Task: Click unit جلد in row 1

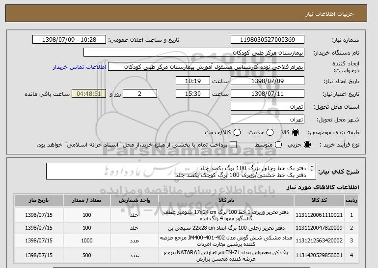Action: tap(135, 215)
